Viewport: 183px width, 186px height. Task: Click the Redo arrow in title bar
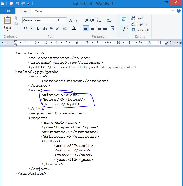tap(23, 4)
